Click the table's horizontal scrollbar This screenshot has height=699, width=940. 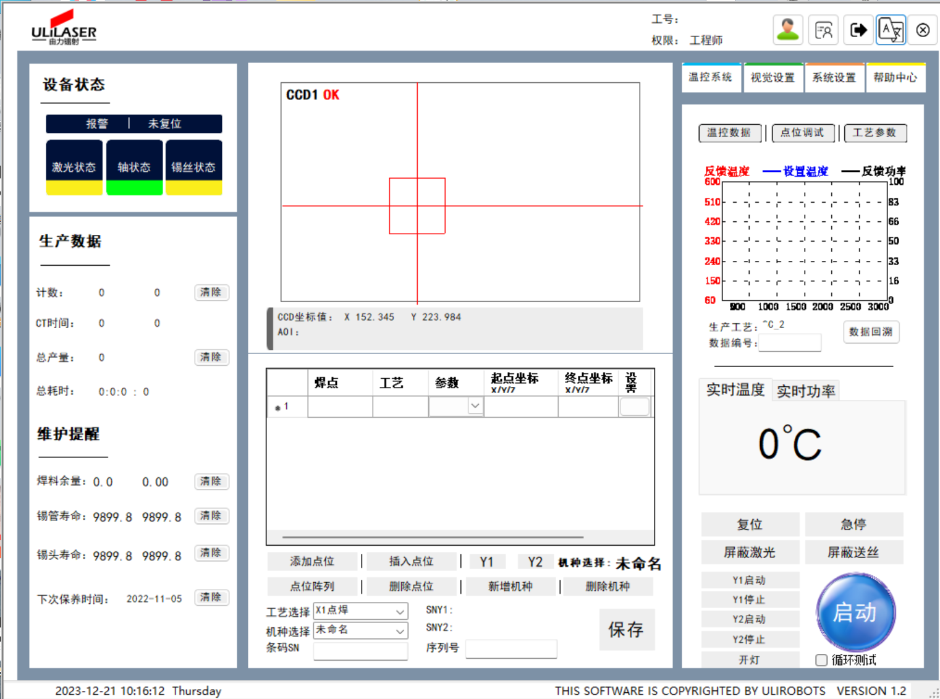433,537
